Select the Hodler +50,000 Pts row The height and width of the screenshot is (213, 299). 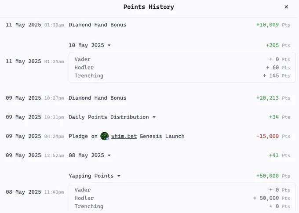(x=182, y=198)
